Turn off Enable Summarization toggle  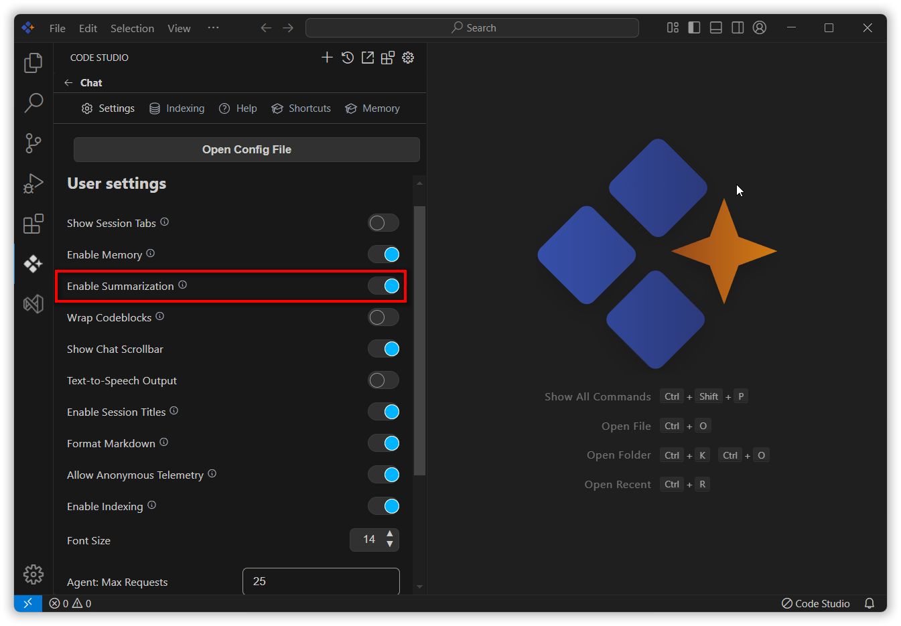tap(383, 286)
